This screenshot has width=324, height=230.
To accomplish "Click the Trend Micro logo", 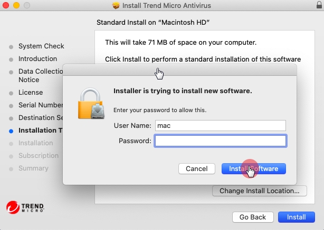I will point(25,207).
